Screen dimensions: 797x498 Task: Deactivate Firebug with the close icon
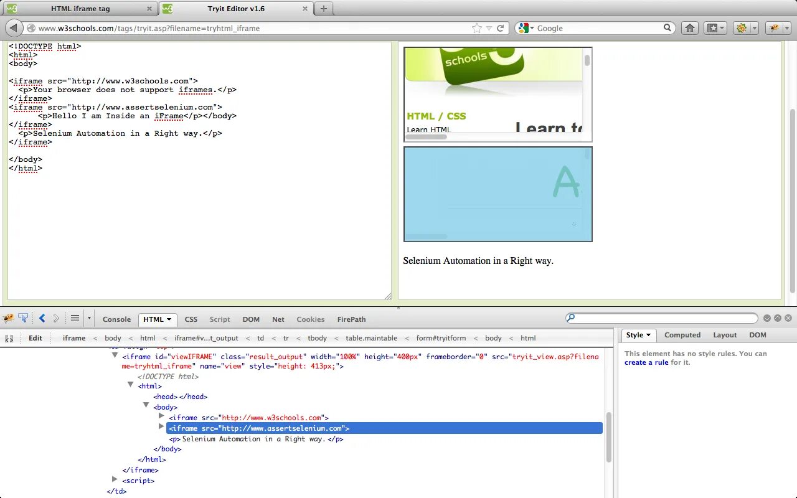coord(788,318)
